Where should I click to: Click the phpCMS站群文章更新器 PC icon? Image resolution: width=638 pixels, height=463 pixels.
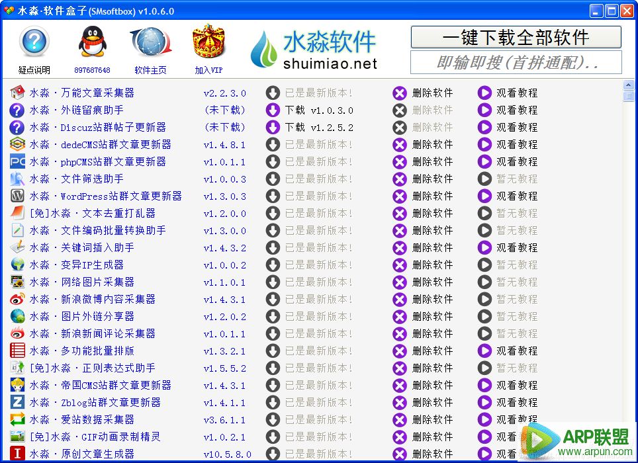pos(17,161)
